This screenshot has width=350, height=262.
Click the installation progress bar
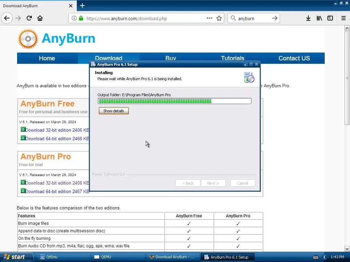pos(175,101)
